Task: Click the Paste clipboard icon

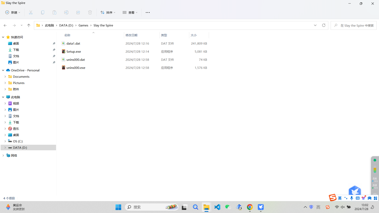Action: [54, 12]
